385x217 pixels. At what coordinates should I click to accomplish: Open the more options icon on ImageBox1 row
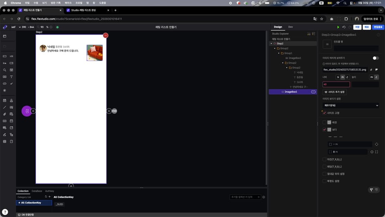[x=313, y=92]
